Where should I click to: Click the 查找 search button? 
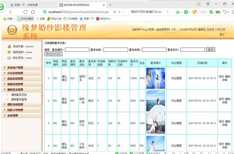(211, 49)
